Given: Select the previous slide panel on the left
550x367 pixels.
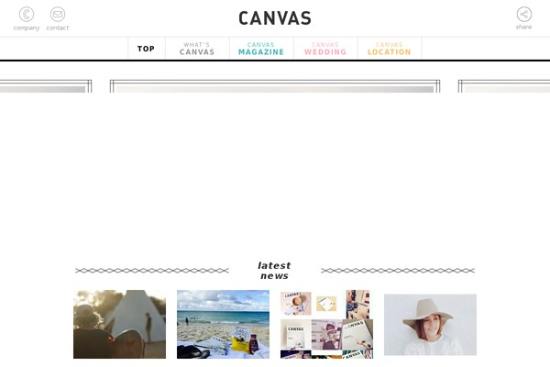Looking at the screenshot, I should click(46, 86).
